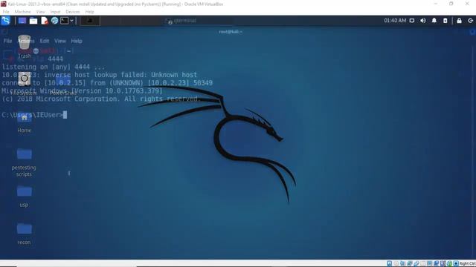Lock the screen with the padlock icon

(x=459, y=21)
